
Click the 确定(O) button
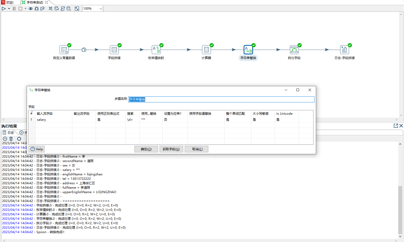coord(146,149)
